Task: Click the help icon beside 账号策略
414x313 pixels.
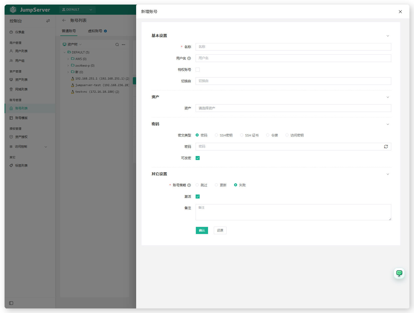Action: pos(189,185)
